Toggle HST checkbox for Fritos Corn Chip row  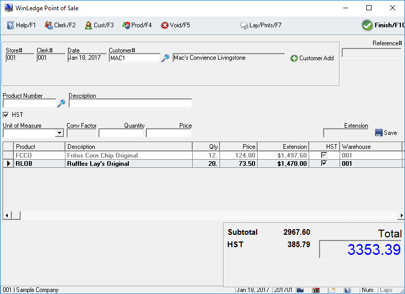[324, 155]
